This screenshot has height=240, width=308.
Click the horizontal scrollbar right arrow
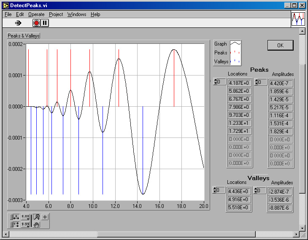pyautogui.click(x=297, y=234)
